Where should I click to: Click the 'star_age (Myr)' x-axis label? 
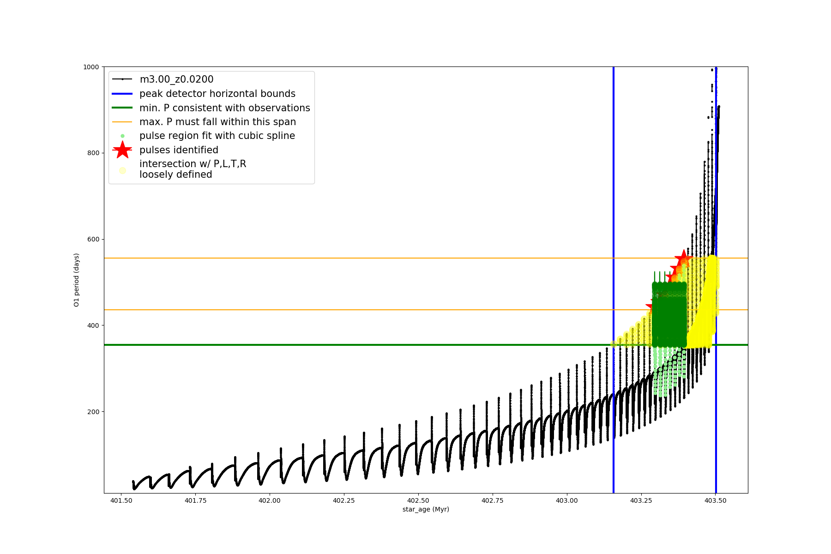[x=426, y=509]
